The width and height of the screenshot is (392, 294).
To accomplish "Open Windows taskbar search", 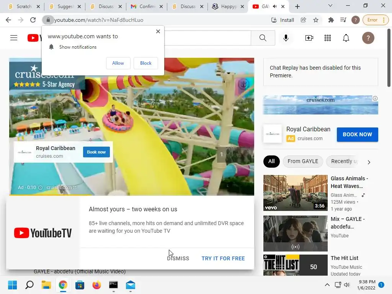I will (x=29, y=285).
